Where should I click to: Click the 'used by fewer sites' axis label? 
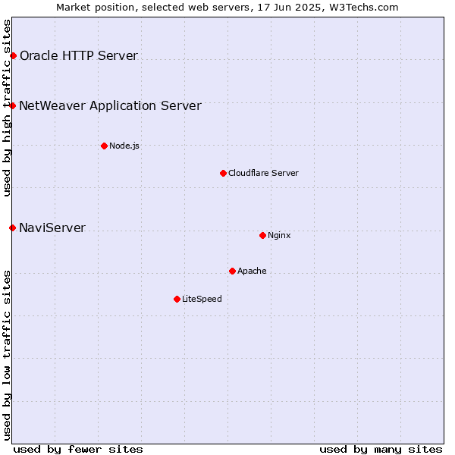coord(78,450)
